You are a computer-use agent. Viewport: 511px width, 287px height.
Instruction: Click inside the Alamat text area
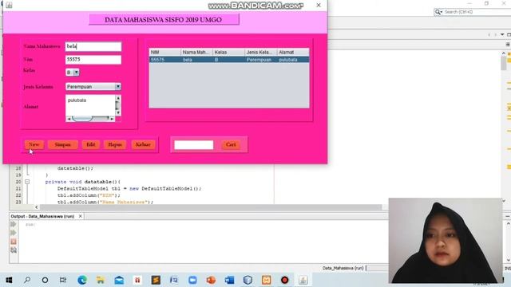point(90,104)
